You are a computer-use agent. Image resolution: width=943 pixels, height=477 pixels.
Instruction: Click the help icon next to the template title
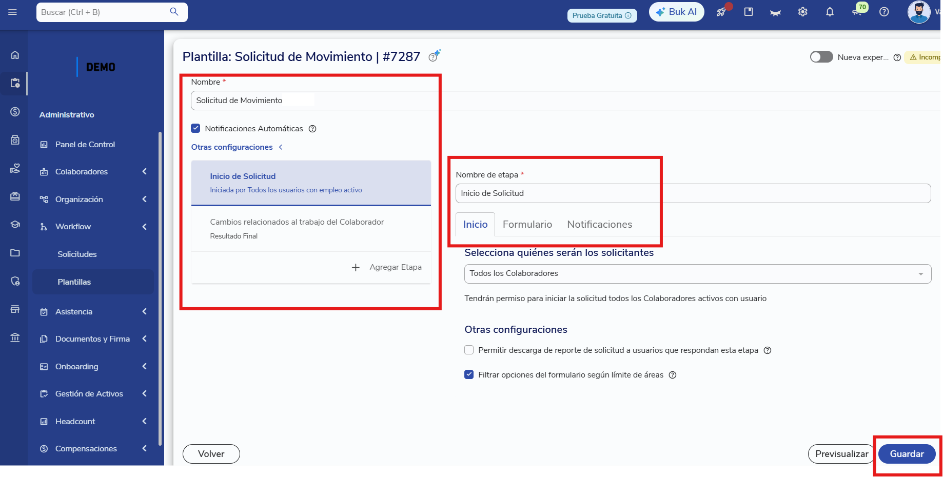pos(434,56)
